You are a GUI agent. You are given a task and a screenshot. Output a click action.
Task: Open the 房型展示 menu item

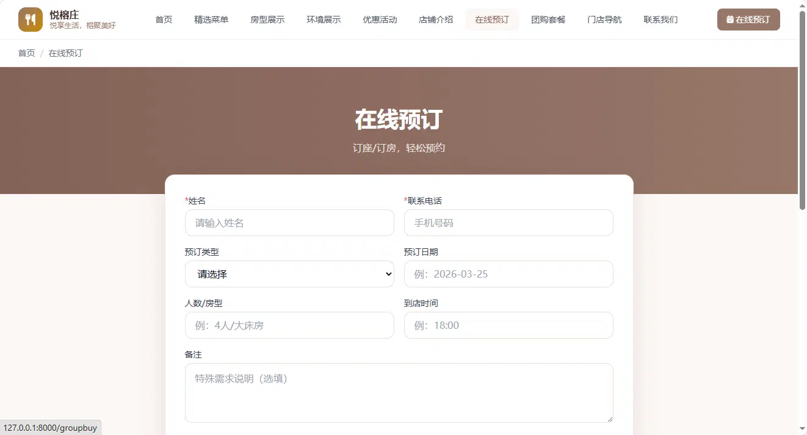[x=267, y=20]
